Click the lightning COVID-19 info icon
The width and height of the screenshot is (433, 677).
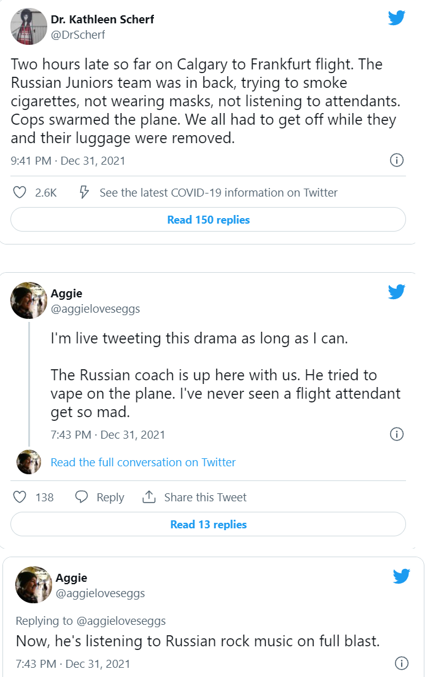pyautogui.click(x=85, y=192)
